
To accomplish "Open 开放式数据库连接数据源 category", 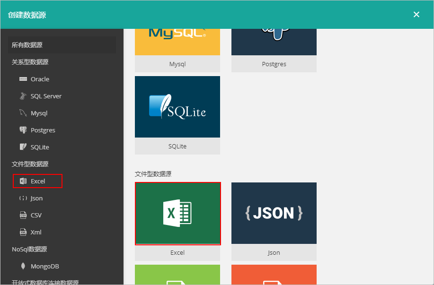I will pyautogui.click(x=45, y=282).
